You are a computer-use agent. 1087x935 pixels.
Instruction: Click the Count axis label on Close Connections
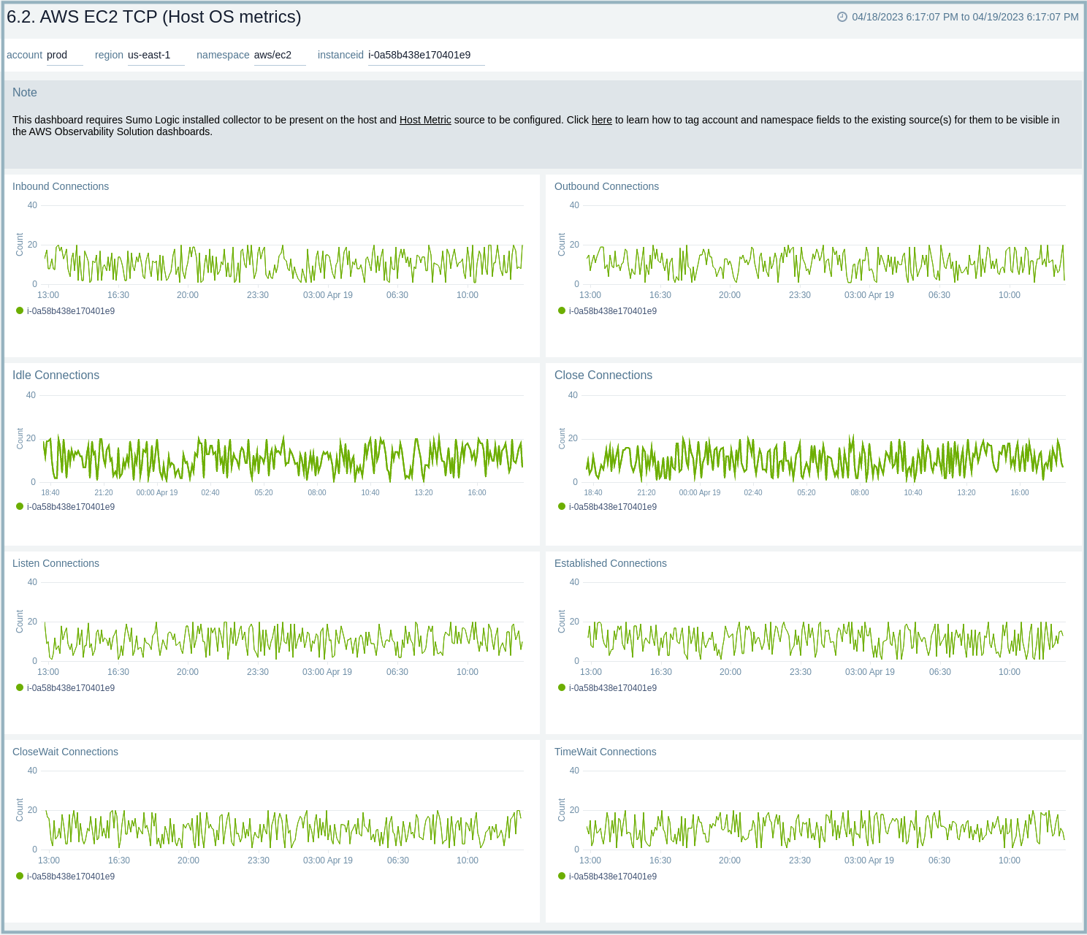tap(561, 438)
